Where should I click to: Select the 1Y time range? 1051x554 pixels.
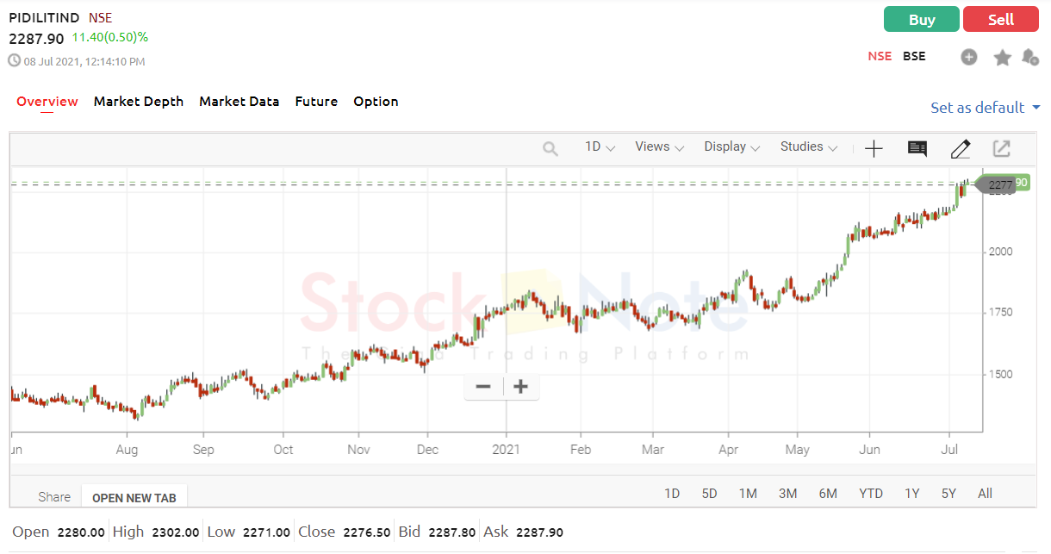911,494
